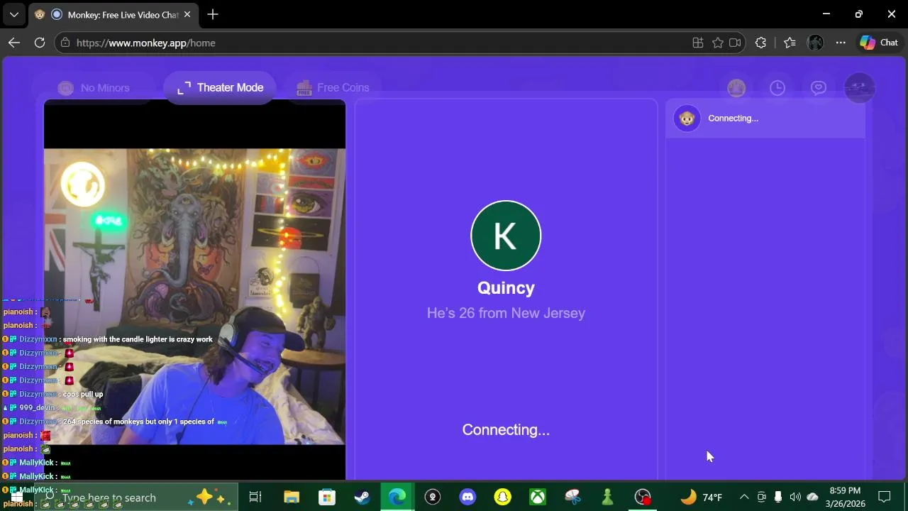The image size is (908, 511).
Task: Open Task View on the taskbar
Action: click(255, 498)
